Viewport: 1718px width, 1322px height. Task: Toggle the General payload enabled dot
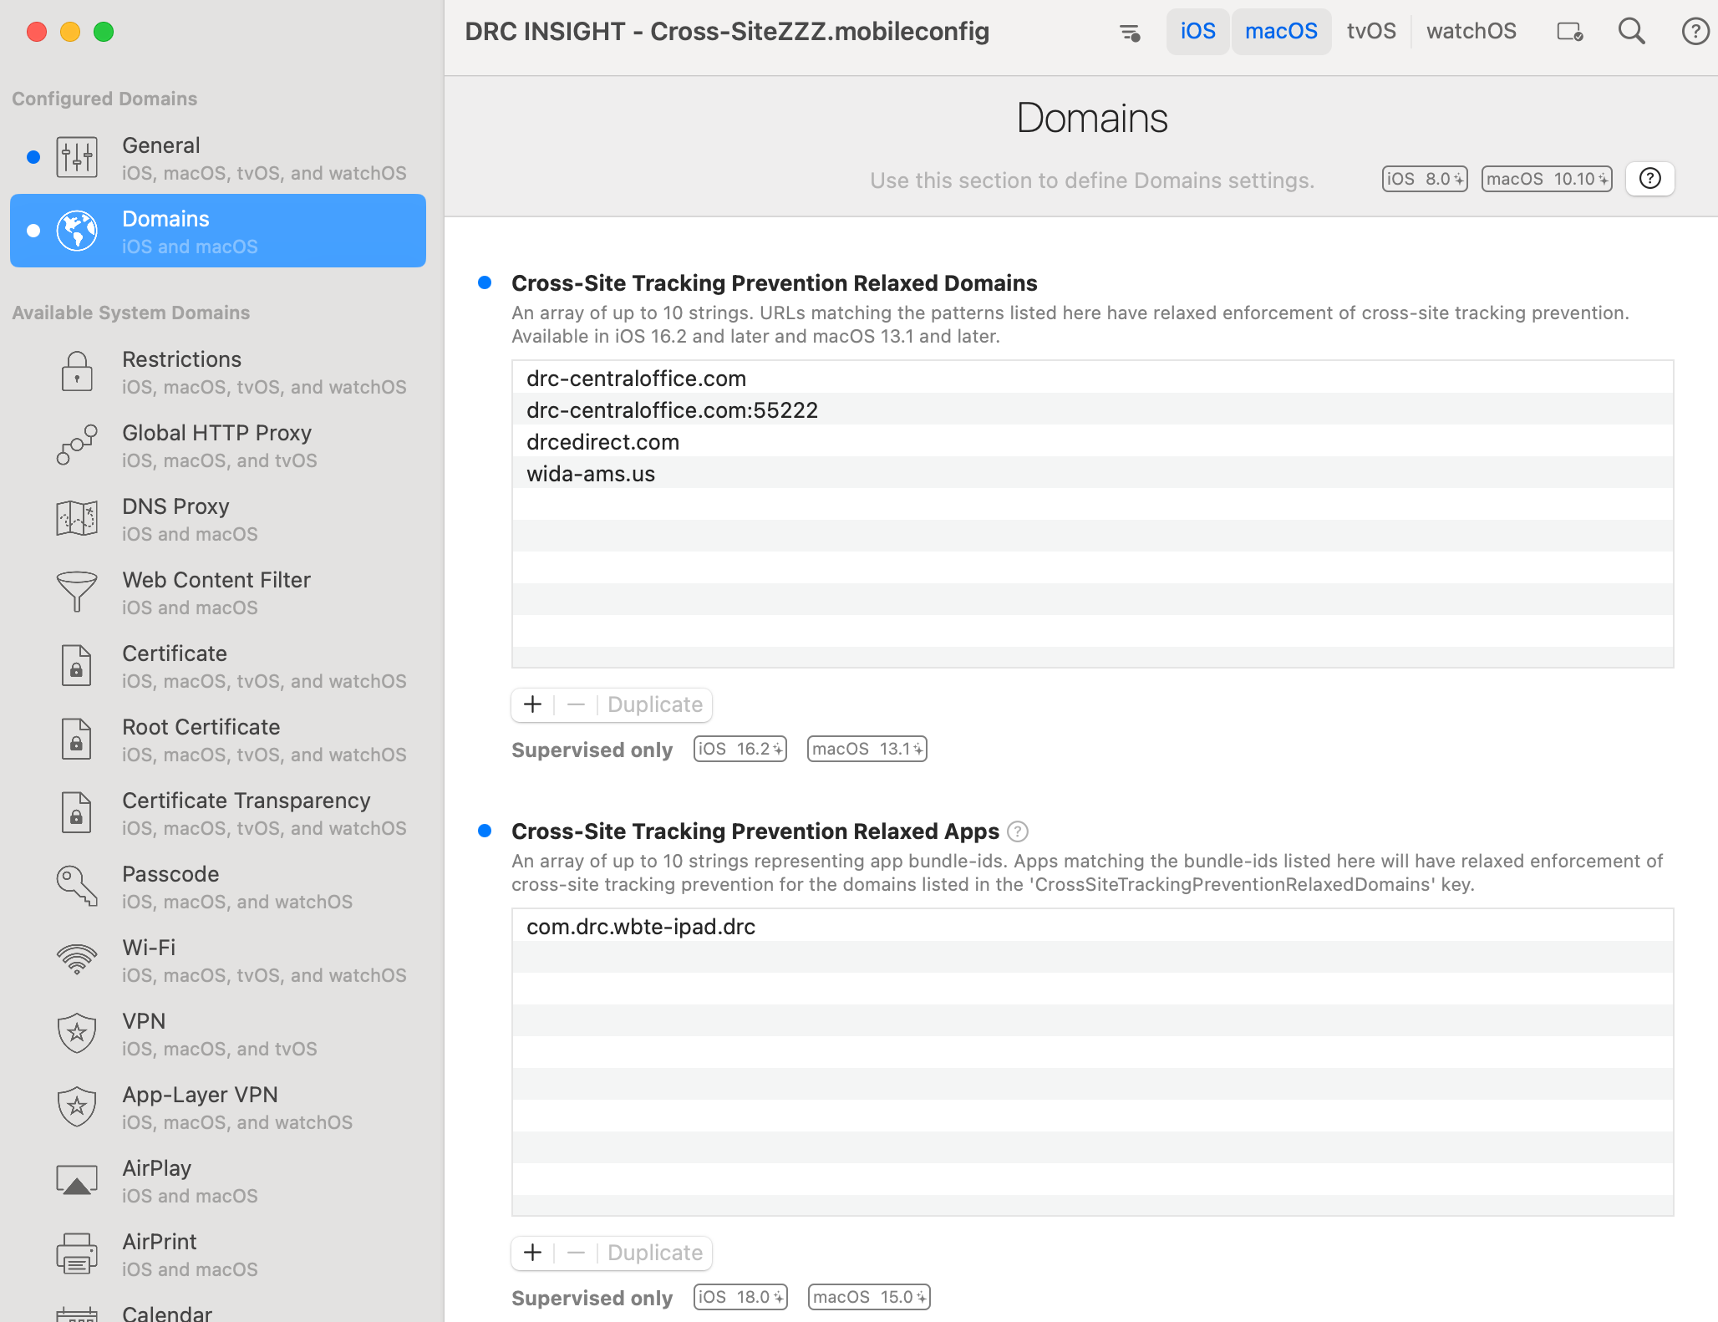point(33,157)
